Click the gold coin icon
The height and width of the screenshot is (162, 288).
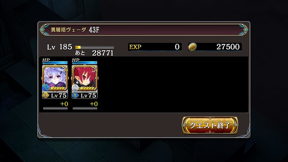pyautogui.click(x=192, y=47)
